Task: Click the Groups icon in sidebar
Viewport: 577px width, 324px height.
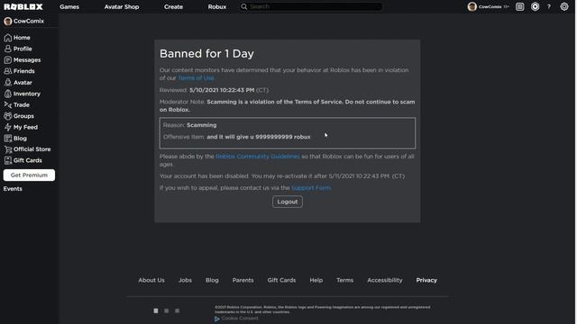Action: 8,116
